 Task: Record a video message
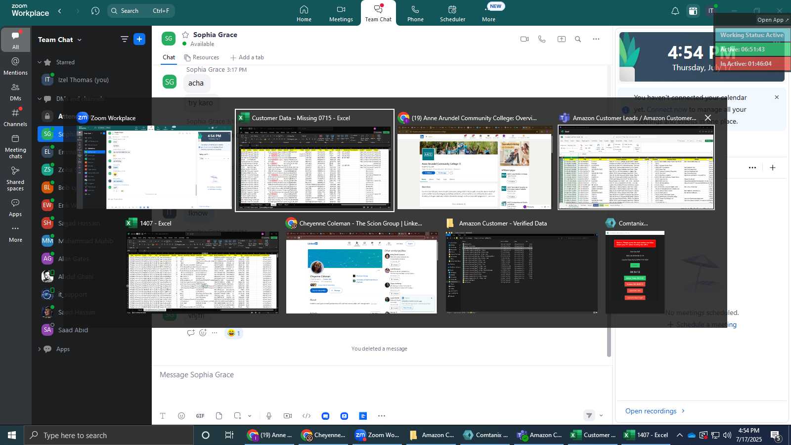[x=288, y=416]
